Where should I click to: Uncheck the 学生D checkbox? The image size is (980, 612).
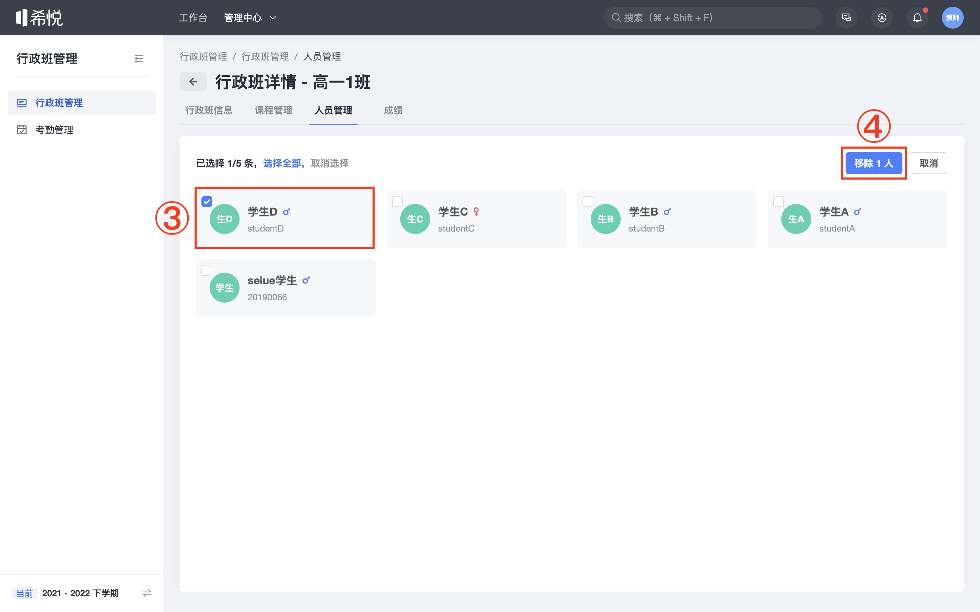(x=207, y=202)
